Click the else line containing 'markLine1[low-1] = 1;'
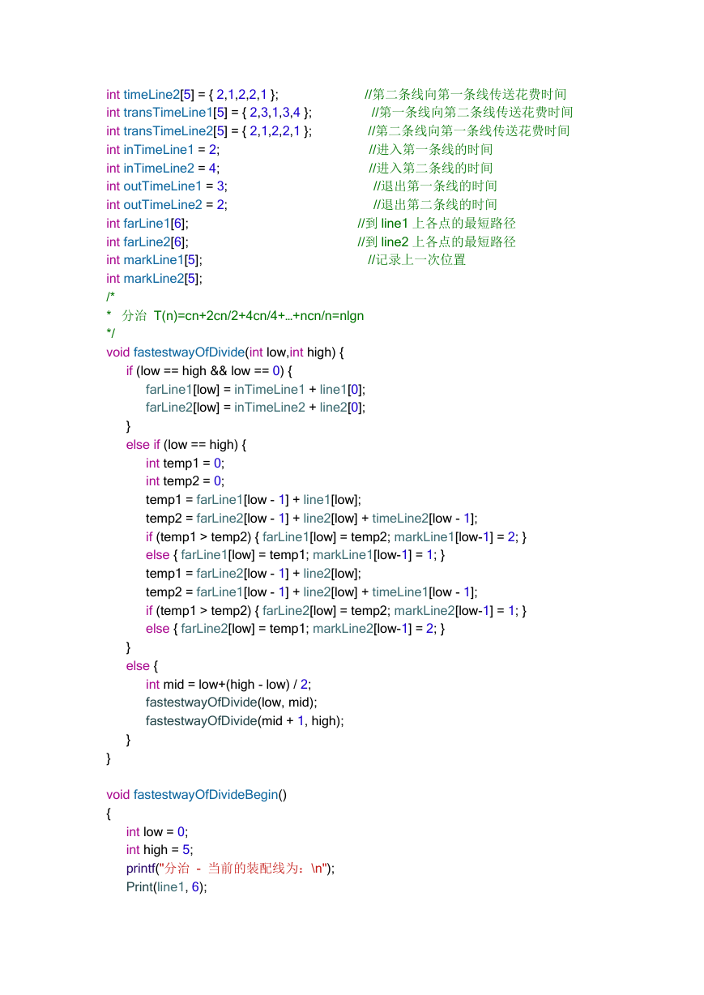Image resolution: width=704 pixels, height=995 pixels. [296, 555]
